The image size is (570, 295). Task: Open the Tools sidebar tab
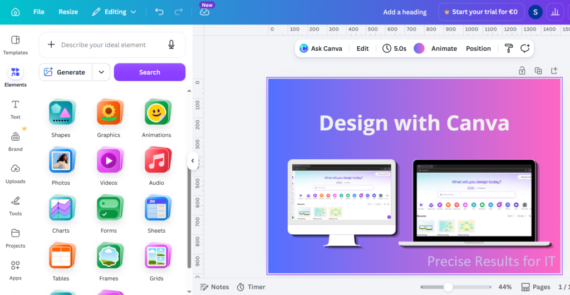(15, 206)
